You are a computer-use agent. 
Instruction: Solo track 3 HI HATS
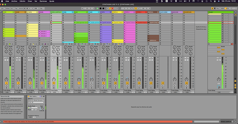[30, 86]
